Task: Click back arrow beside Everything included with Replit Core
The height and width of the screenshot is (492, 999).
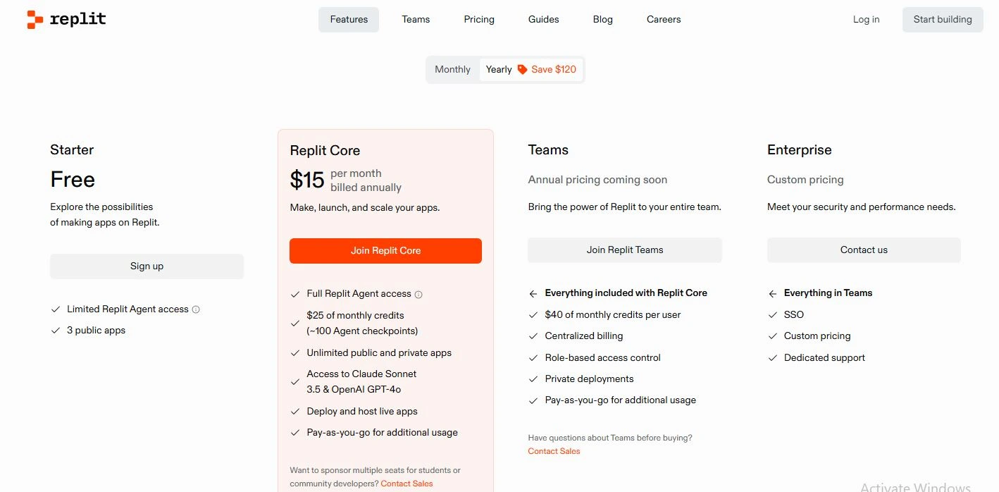Action: [x=533, y=293]
